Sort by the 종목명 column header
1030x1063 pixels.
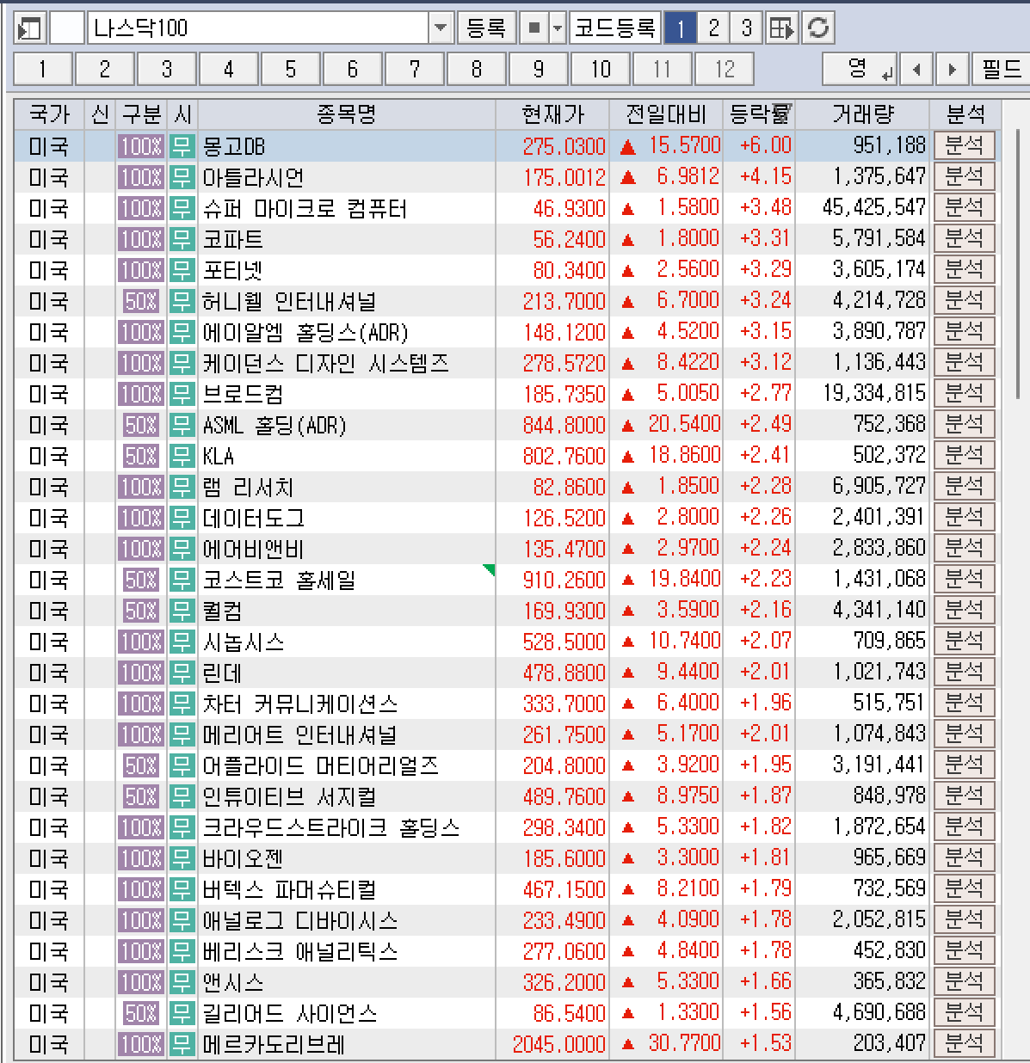pos(347,114)
